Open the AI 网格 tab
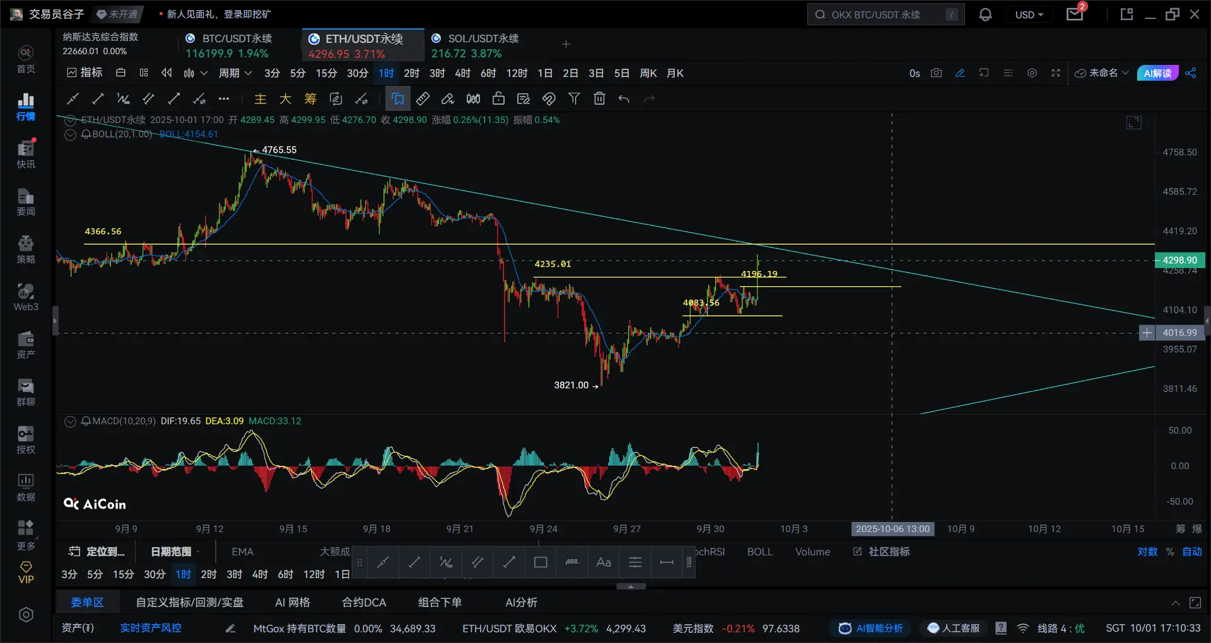The height and width of the screenshot is (643, 1211). click(x=292, y=603)
